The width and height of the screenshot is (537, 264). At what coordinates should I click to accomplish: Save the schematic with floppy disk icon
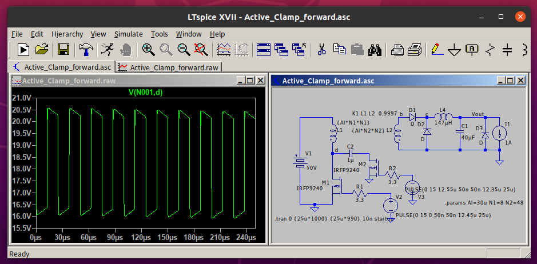tap(63, 50)
